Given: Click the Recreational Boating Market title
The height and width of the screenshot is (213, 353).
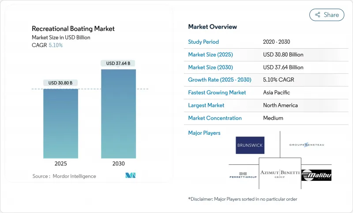Looking at the screenshot, I should click(x=73, y=29).
